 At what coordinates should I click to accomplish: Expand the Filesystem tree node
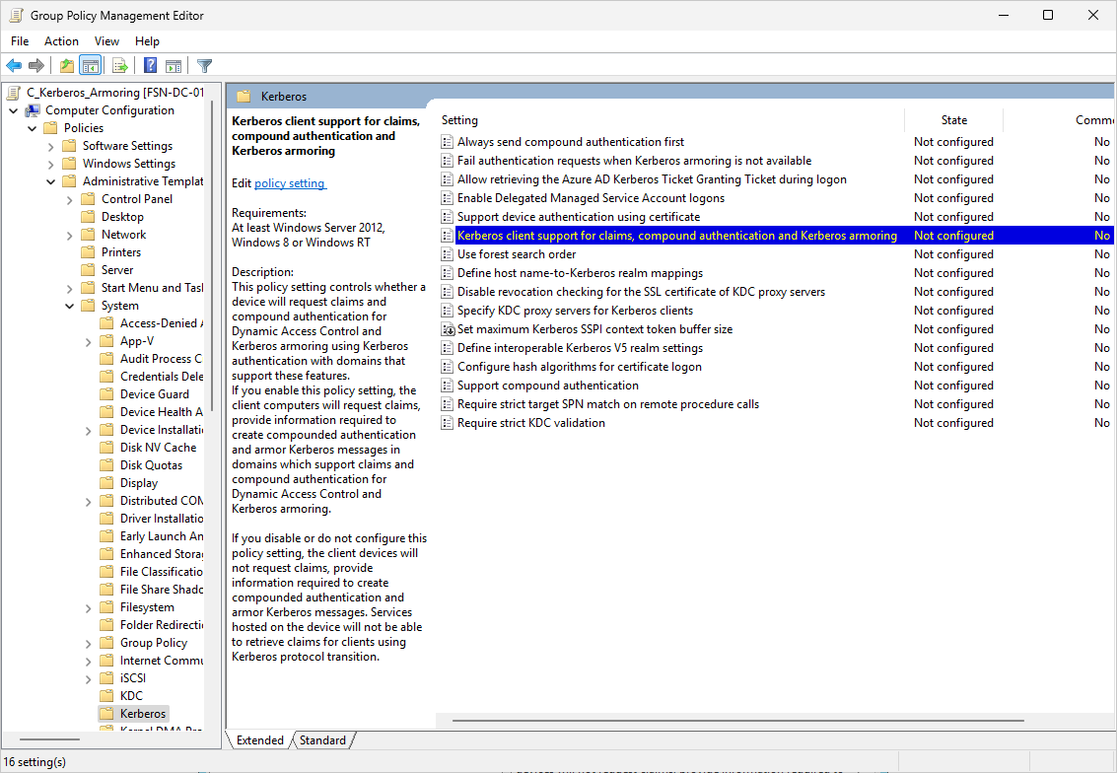tap(88, 607)
